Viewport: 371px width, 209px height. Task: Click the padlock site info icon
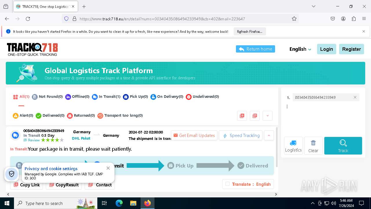pyautogui.click(x=74, y=19)
